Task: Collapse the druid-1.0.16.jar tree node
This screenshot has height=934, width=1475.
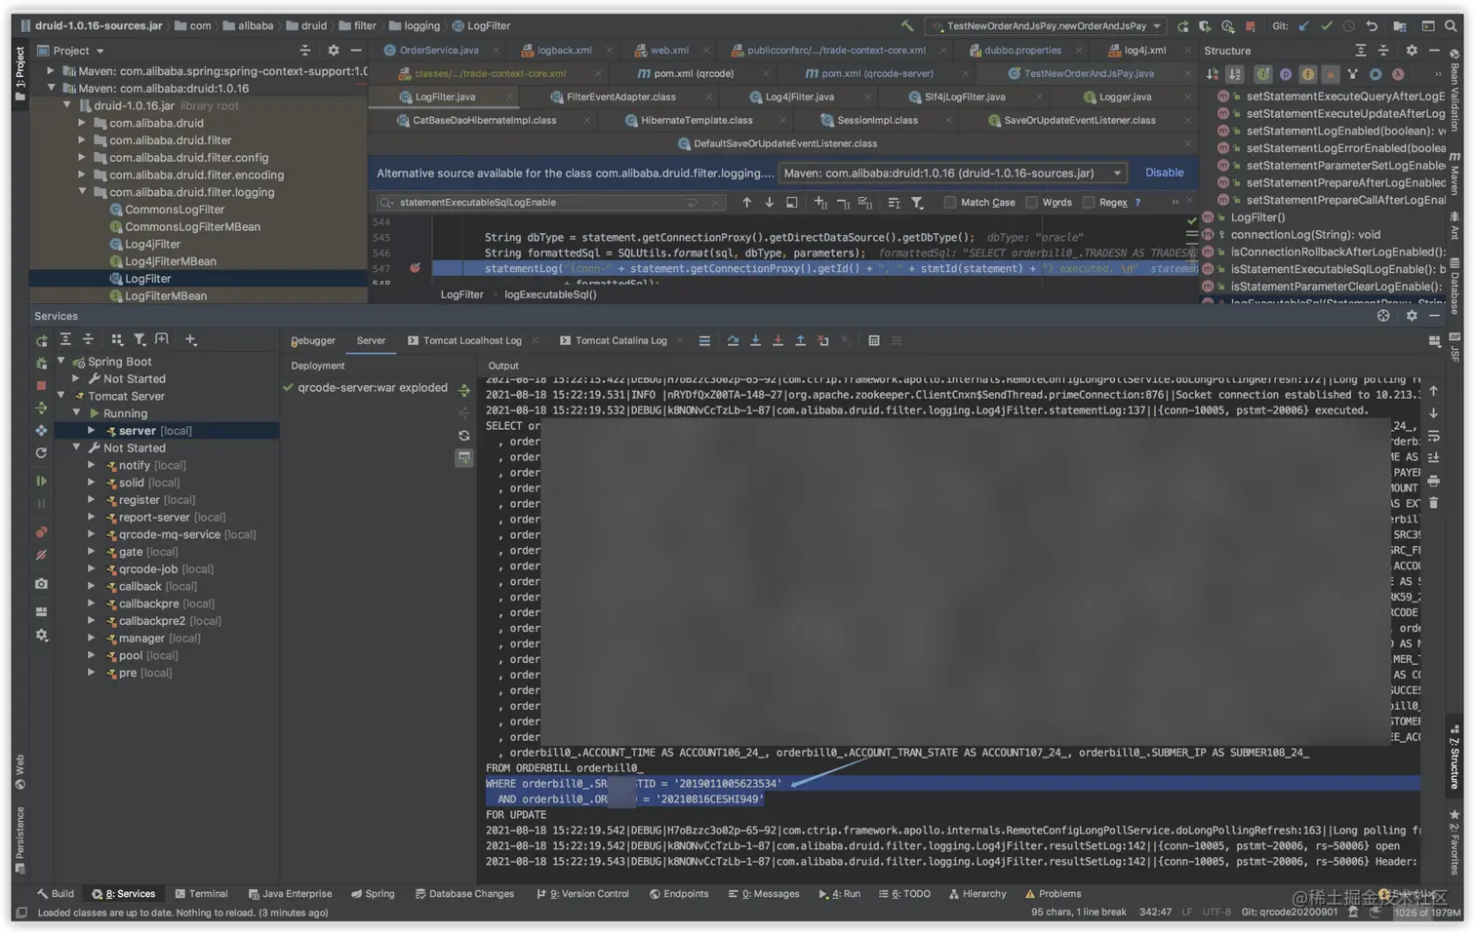Action: pyautogui.click(x=66, y=105)
